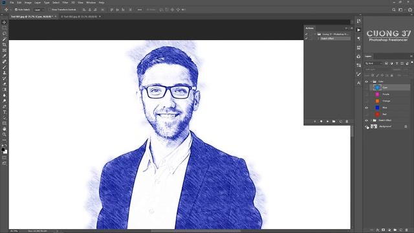
Task: Hide the Blue layer with eye icon
Action: pyautogui.click(x=367, y=108)
